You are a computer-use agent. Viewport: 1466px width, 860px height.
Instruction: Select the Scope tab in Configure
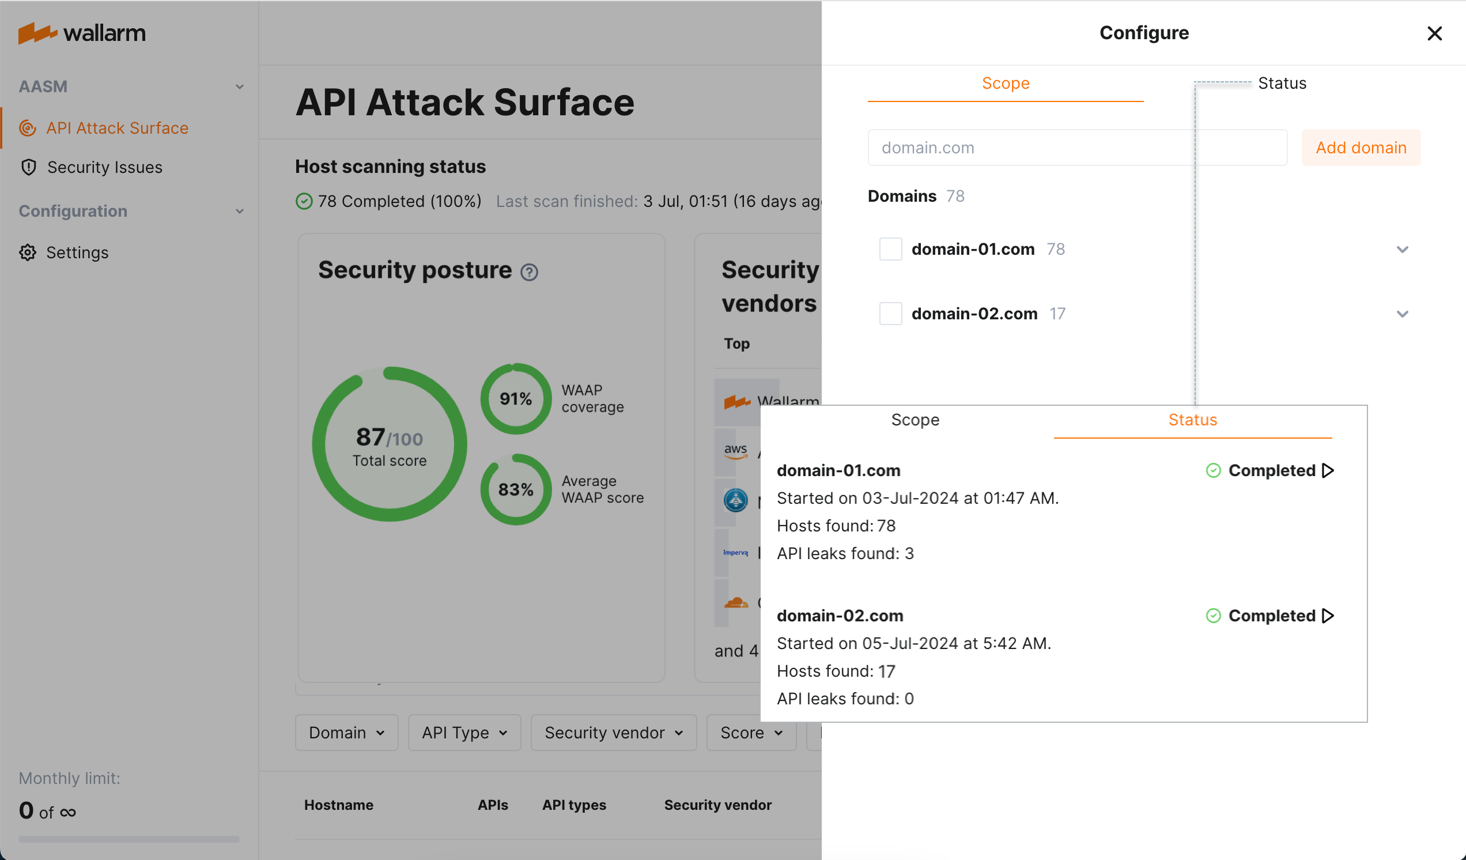pyautogui.click(x=1005, y=83)
